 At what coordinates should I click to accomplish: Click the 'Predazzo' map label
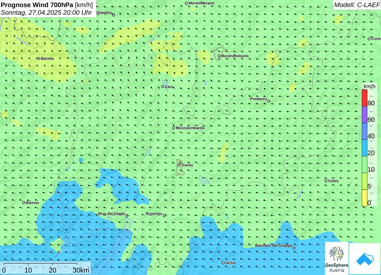pyautogui.click(x=258, y=99)
